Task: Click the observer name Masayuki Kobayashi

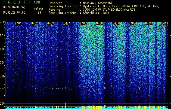Action: tap(97, 3)
